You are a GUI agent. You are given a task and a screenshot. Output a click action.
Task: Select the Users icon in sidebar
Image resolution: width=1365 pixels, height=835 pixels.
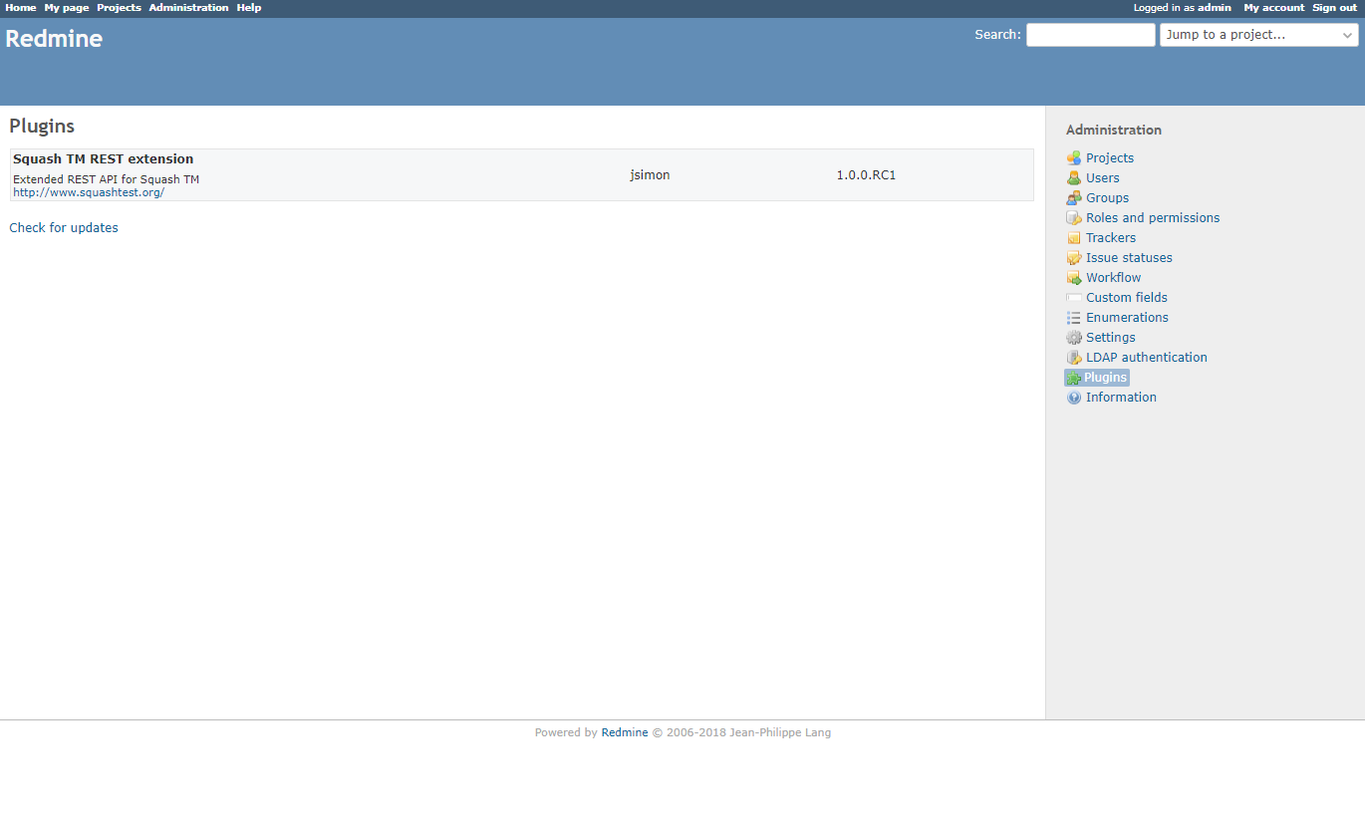point(1074,177)
